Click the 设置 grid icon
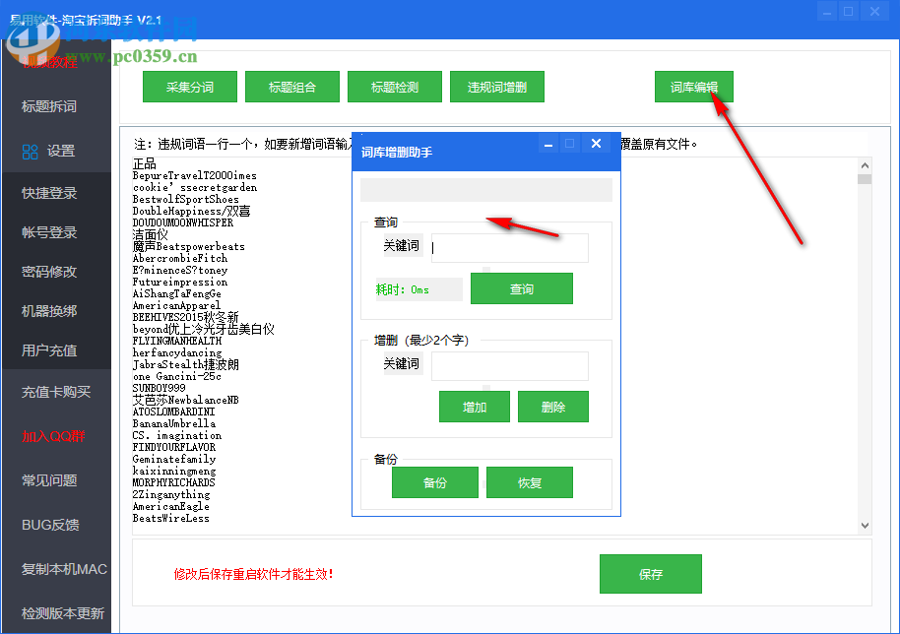The image size is (900, 634). pyautogui.click(x=30, y=152)
